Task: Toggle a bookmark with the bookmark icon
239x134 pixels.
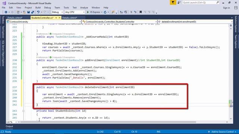Action: click(x=141, y=12)
